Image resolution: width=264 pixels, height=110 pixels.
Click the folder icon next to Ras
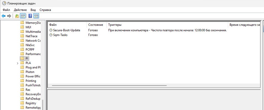click(22, 89)
